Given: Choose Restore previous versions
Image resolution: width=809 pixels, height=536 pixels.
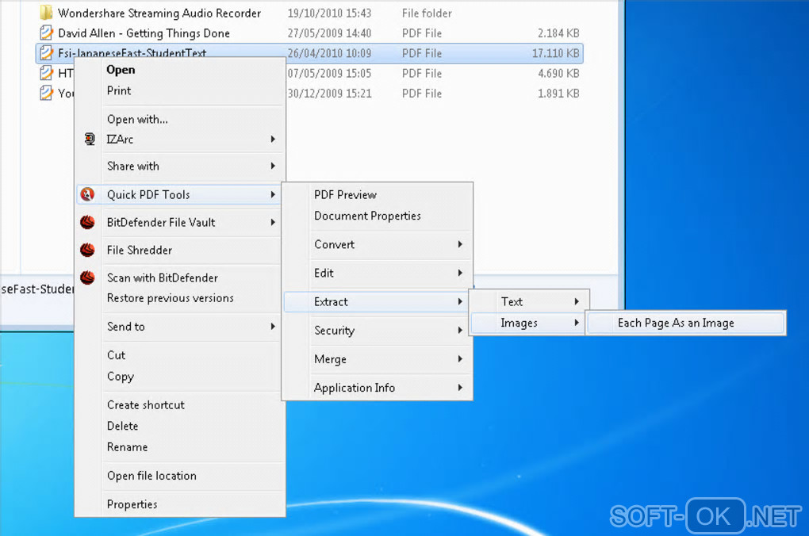Looking at the screenshot, I should (171, 298).
